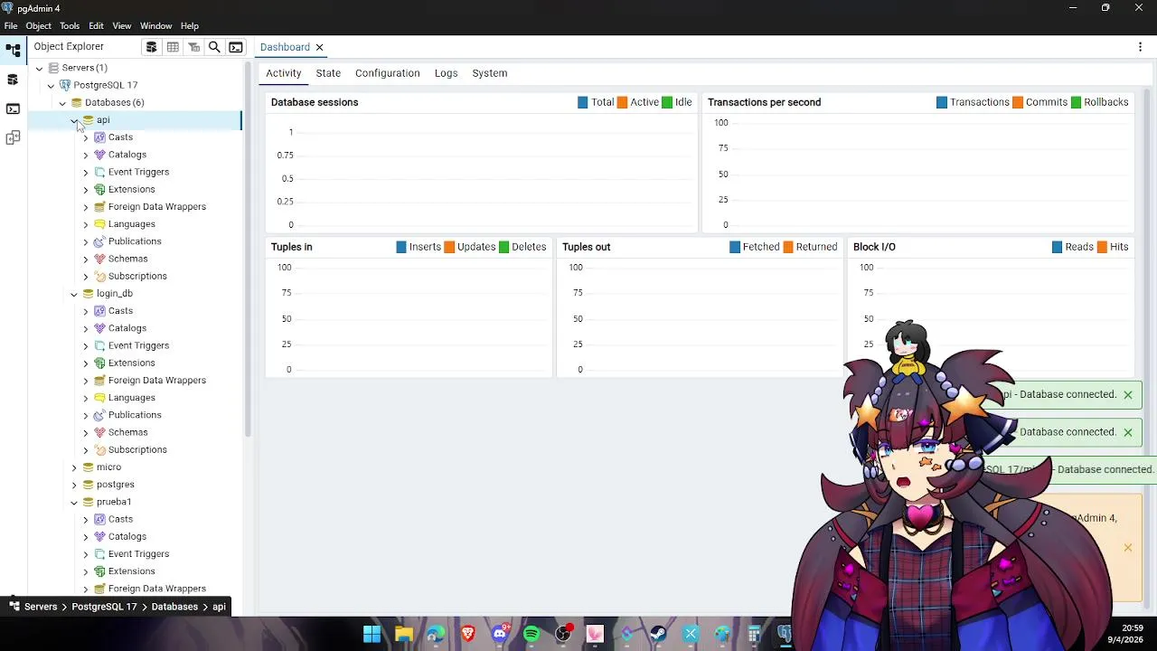
Task: Select Event Triggers under api
Action: click(x=138, y=172)
